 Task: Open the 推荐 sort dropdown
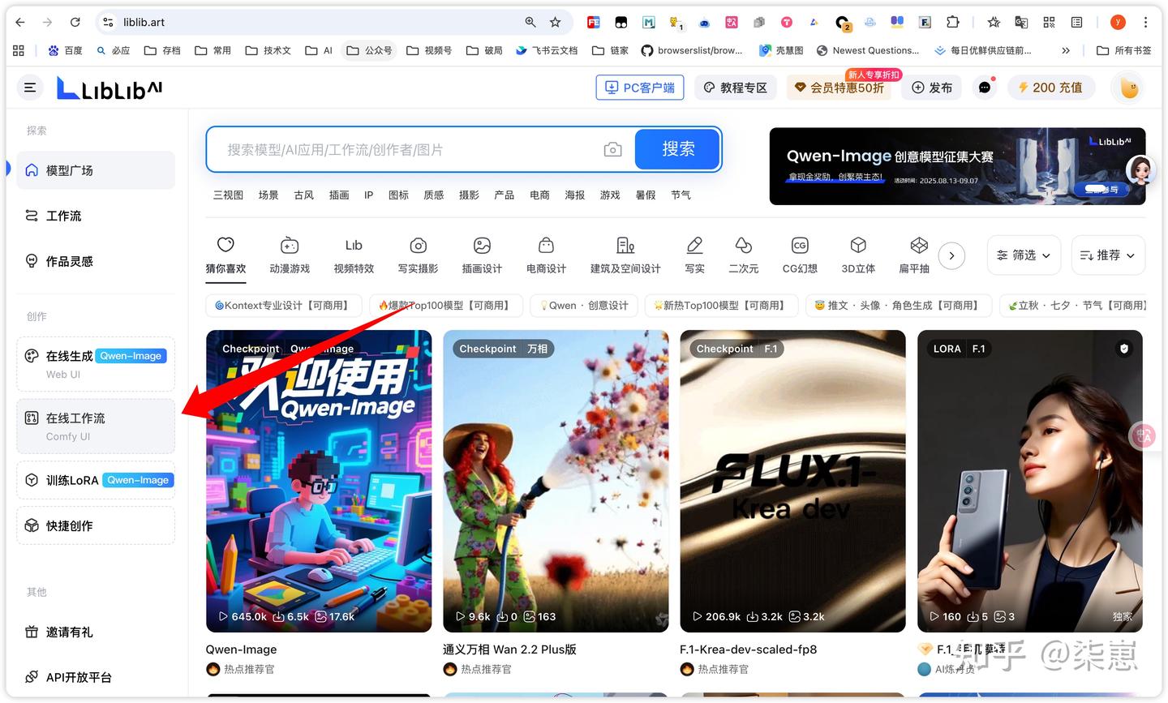[1107, 255]
